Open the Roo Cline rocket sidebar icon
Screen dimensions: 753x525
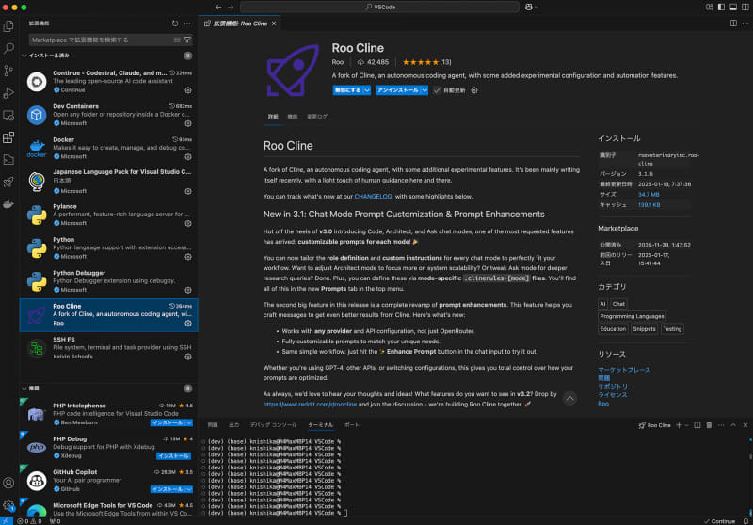[8, 182]
